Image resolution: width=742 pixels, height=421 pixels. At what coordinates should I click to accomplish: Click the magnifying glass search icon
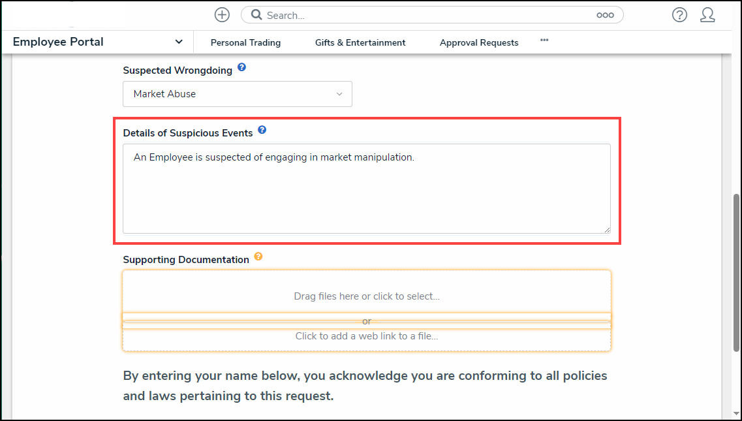[256, 15]
